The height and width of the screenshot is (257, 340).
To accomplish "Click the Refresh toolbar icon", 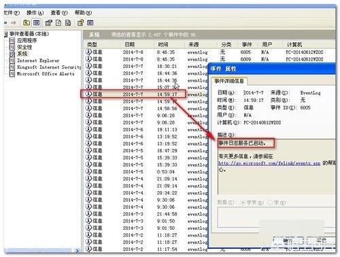I will tap(58, 22).
